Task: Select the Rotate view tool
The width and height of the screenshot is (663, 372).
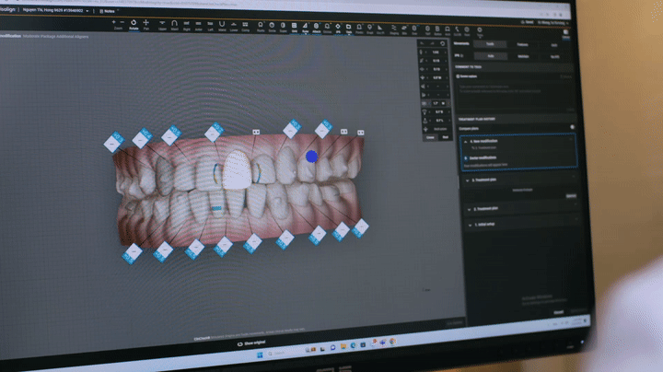Action: tap(133, 24)
